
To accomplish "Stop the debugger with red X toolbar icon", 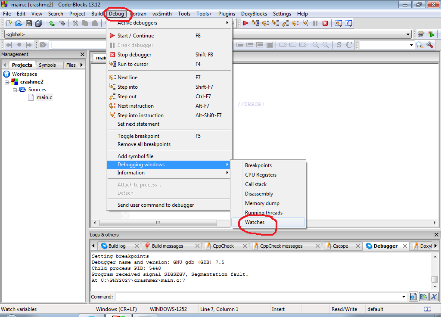I will point(325,23).
